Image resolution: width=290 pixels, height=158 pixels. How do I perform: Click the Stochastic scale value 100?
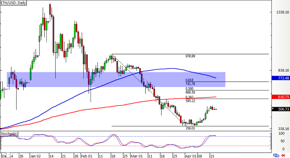(281, 133)
